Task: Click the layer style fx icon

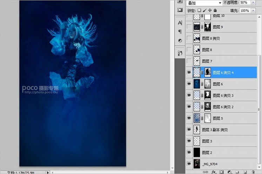Action: tap(214, 172)
